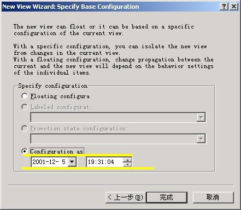241x210 pixels.
Task: Cancel the wizard with the 取消 button
Action: click(213, 197)
